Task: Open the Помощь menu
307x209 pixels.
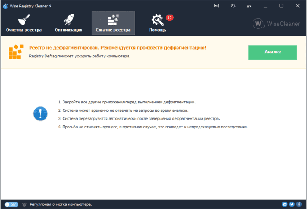Action: (157, 23)
